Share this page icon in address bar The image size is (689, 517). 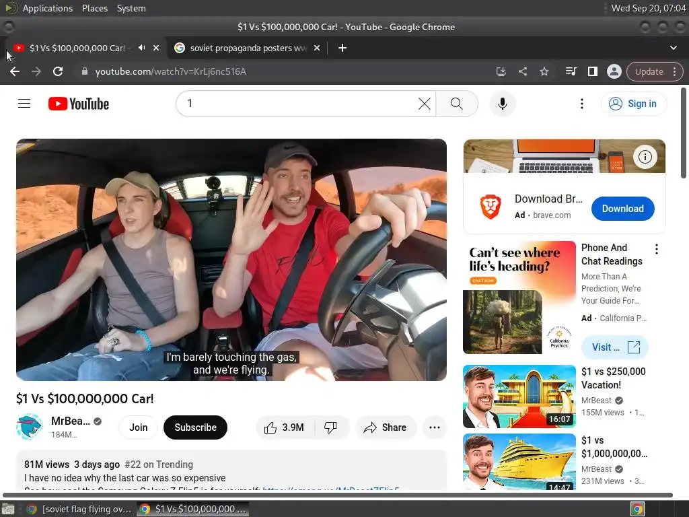click(x=522, y=71)
